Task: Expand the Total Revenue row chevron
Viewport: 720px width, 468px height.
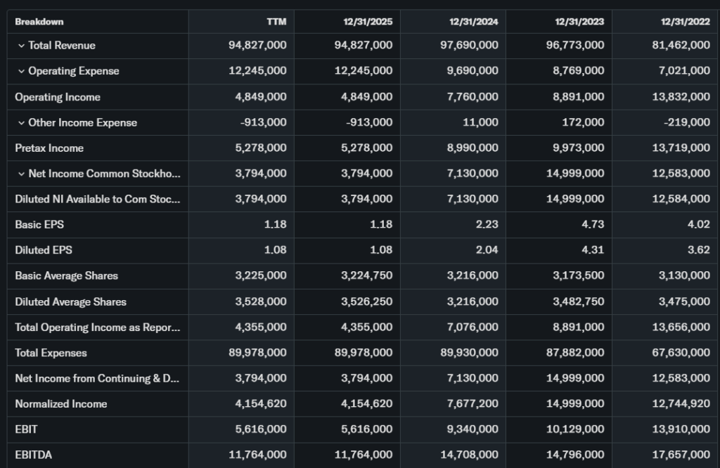Action: pyautogui.click(x=21, y=46)
